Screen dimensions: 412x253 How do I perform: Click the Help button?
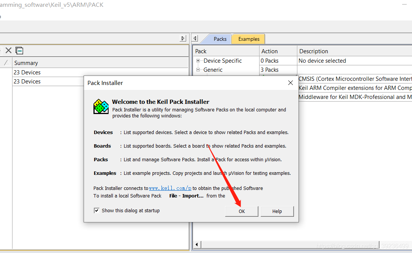[x=277, y=211]
